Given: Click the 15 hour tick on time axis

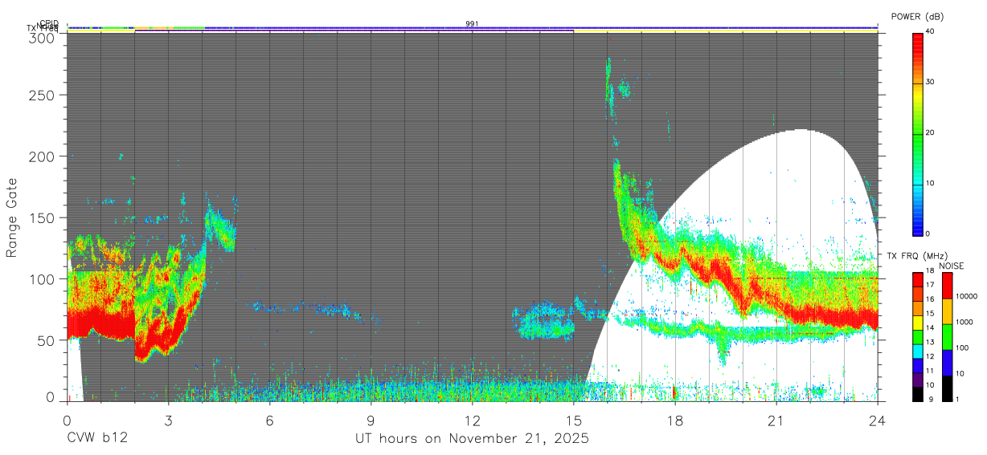Looking at the screenshot, I should pos(574,420).
